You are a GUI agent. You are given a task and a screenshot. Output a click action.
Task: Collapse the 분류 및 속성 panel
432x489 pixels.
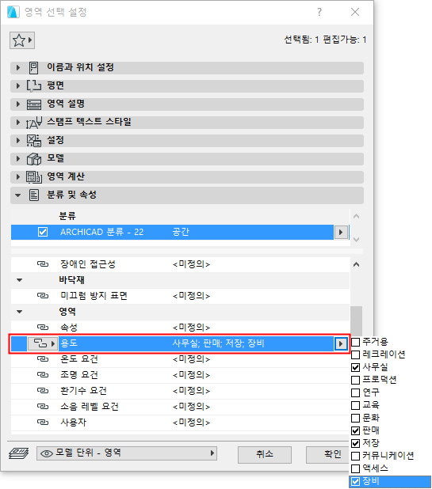[x=17, y=195]
